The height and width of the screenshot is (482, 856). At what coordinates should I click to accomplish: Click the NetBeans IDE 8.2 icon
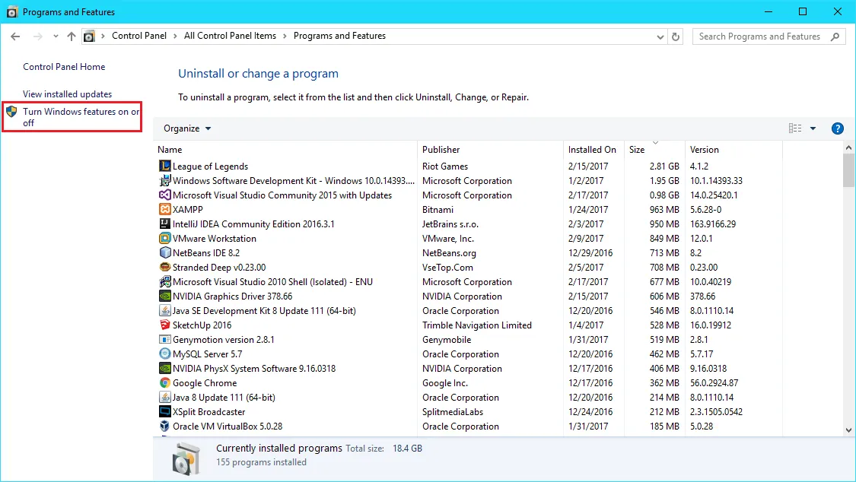click(x=167, y=252)
